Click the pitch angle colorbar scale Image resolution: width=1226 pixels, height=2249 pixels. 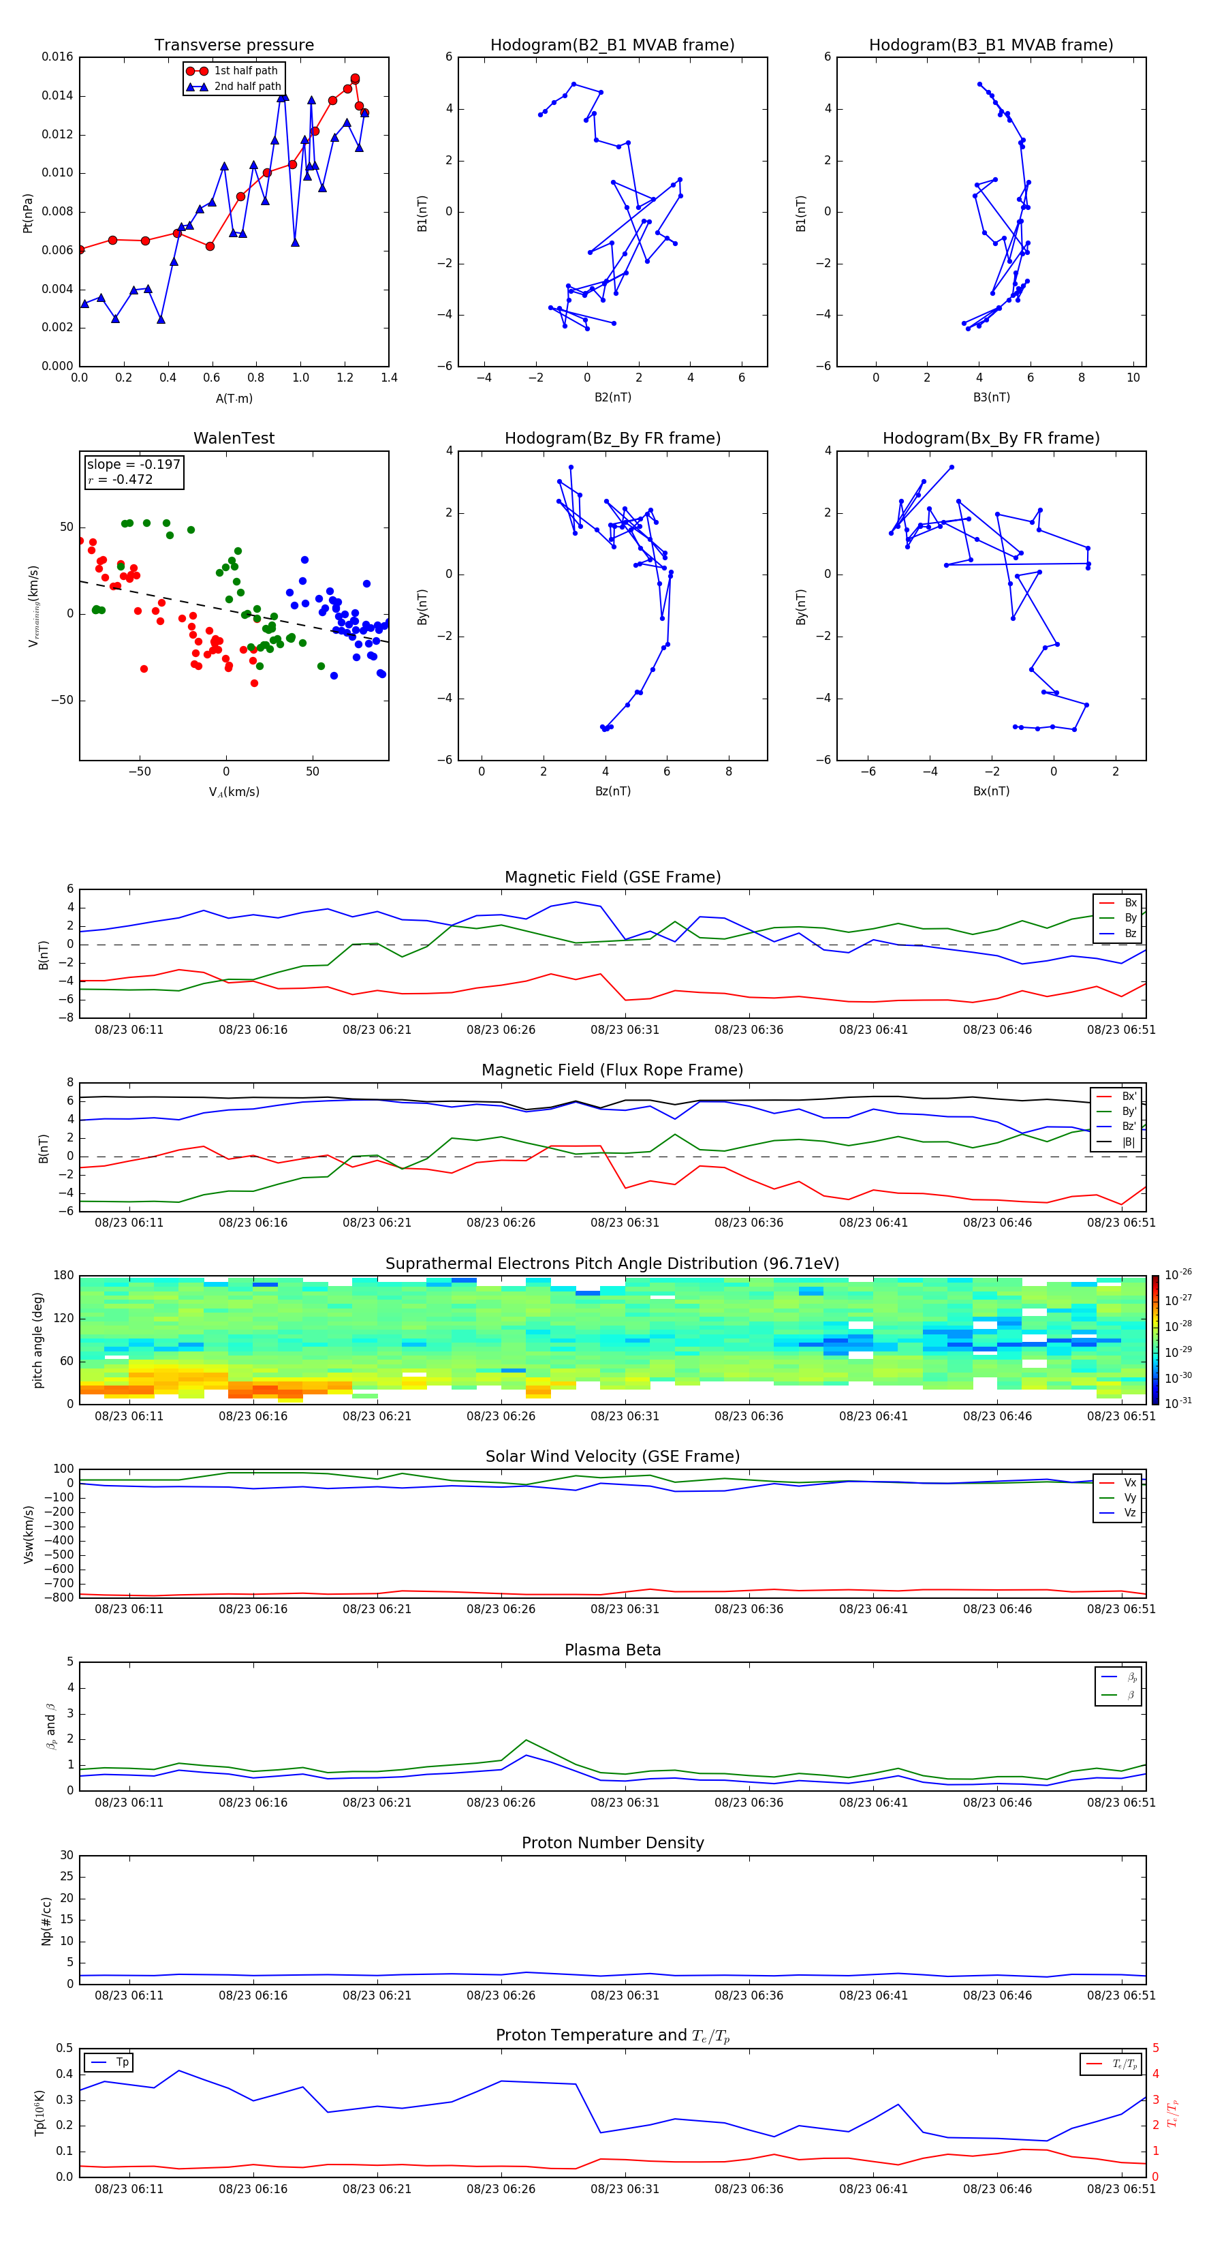[1154, 1340]
